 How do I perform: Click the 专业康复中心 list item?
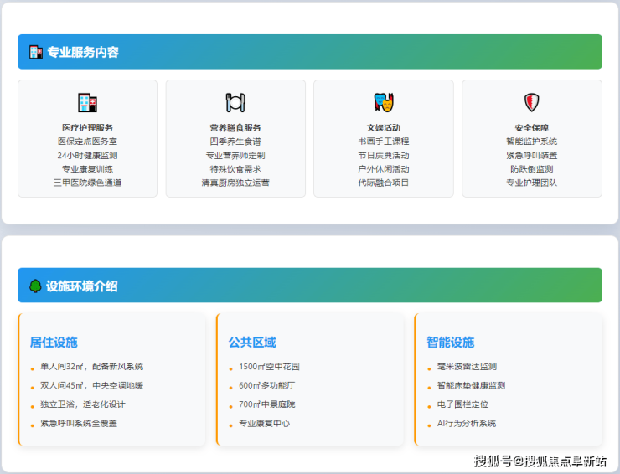click(265, 424)
